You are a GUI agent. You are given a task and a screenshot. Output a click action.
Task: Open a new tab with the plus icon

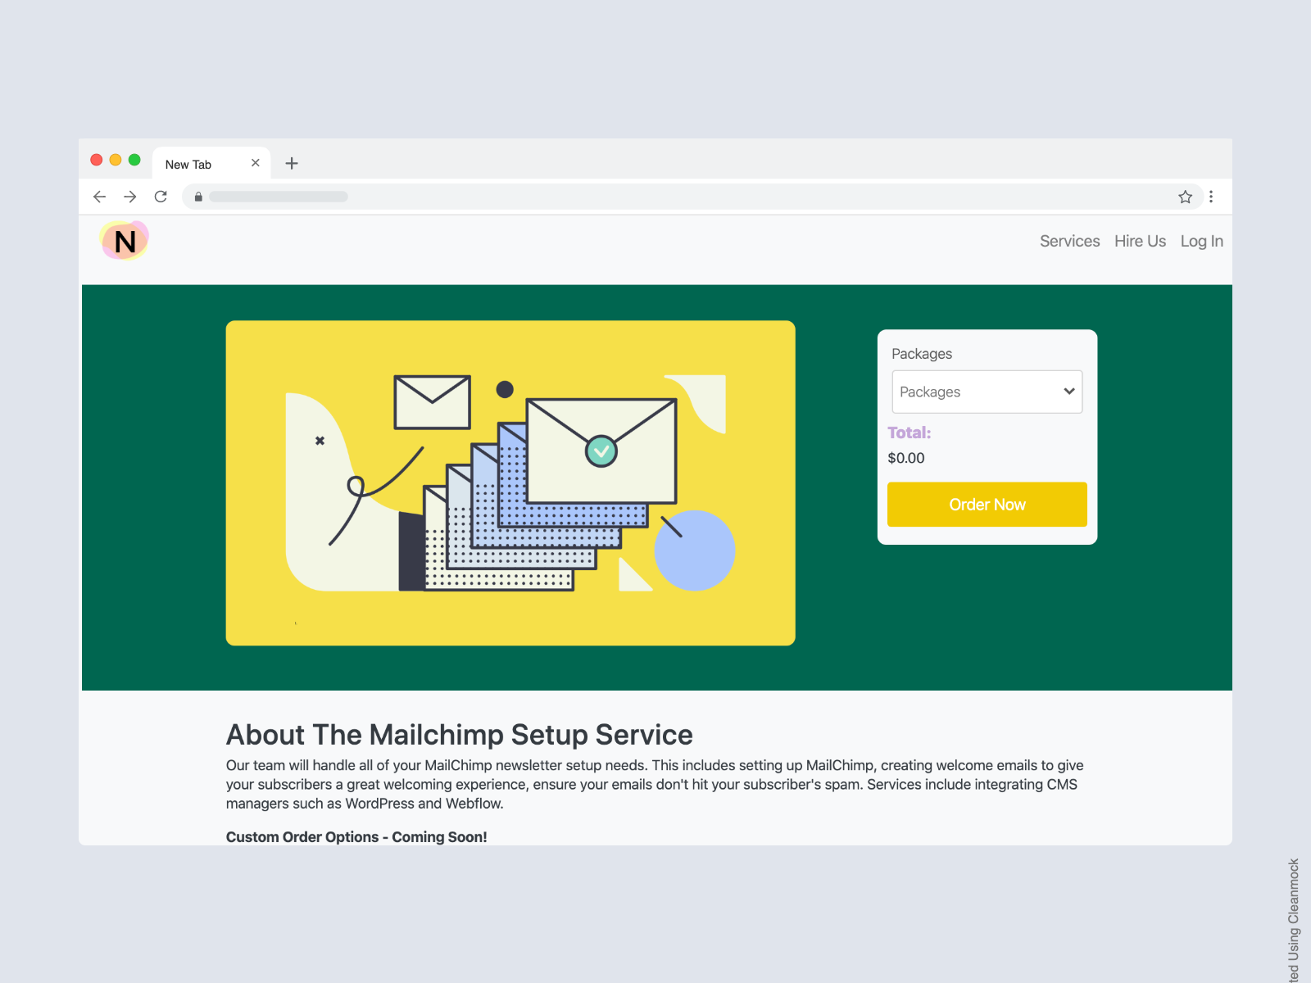[x=292, y=163]
